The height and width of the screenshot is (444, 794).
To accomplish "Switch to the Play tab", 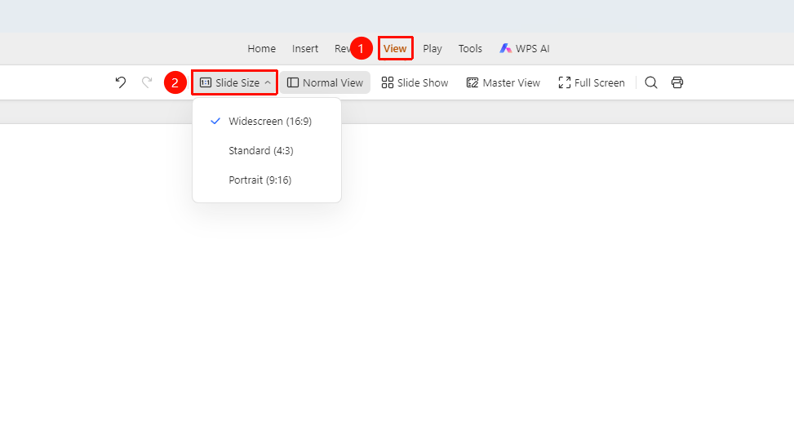I will (432, 49).
